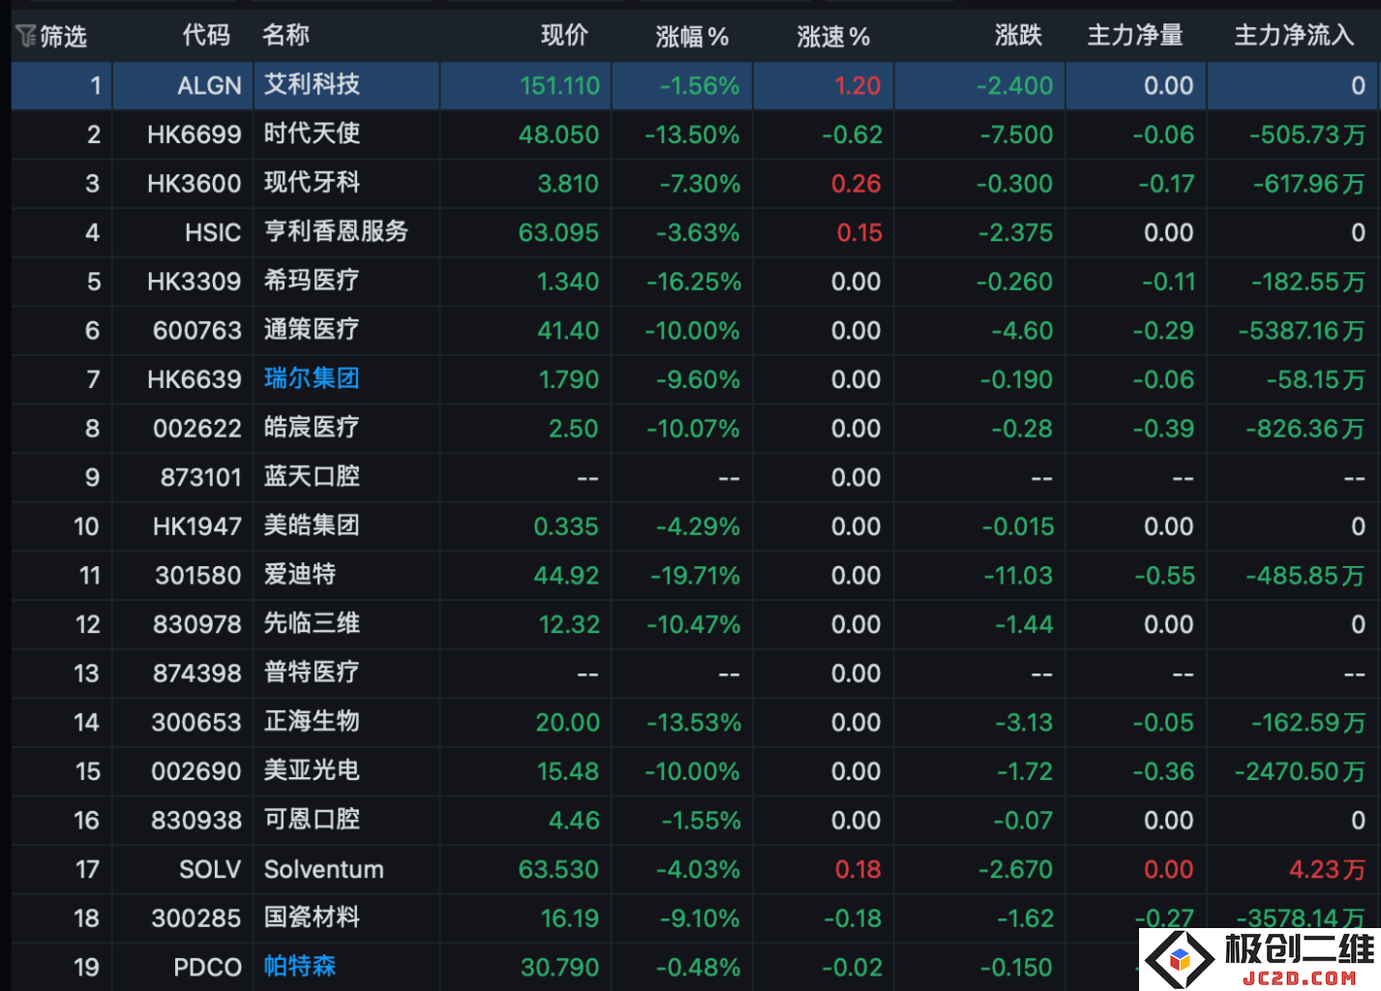Click the HK6699 ticker code
Viewport: 1381px width, 991px height.
pyautogui.click(x=194, y=135)
